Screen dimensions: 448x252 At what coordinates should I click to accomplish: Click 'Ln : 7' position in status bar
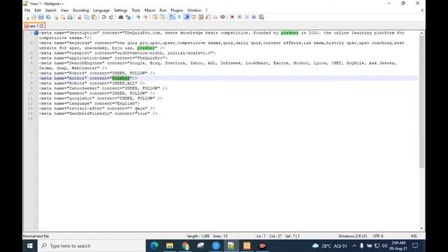(x=261, y=237)
